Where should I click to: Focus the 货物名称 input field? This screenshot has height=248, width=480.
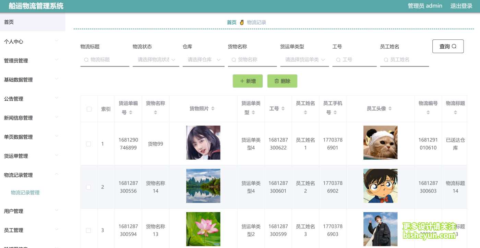tap(252, 60)
